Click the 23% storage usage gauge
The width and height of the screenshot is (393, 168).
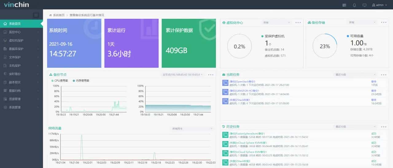point(325,46)
